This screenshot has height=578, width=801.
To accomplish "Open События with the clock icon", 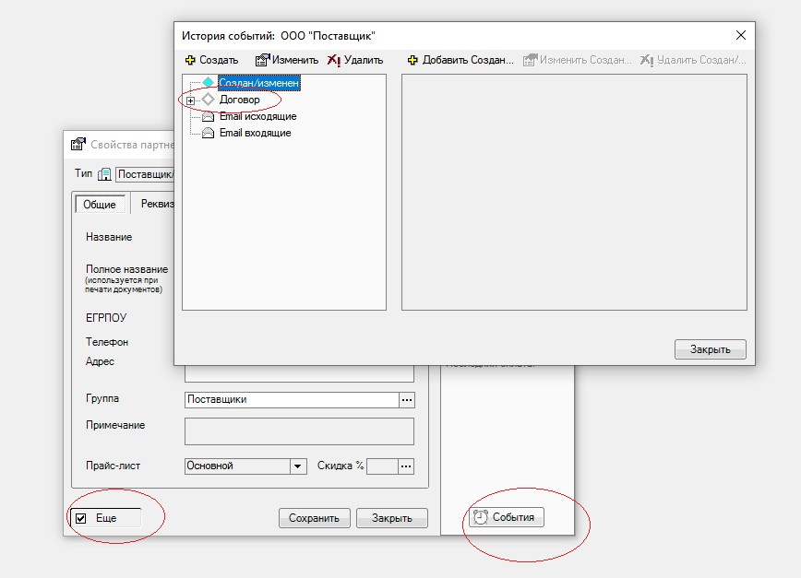I will click(x=507, y=518).
